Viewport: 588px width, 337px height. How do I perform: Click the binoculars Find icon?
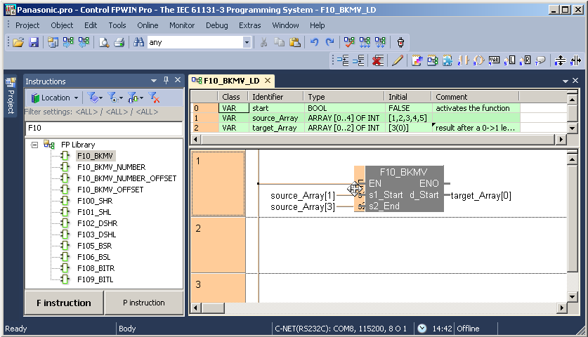137,42
